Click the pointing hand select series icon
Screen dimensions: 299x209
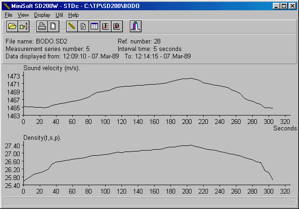tap(23, 26)
